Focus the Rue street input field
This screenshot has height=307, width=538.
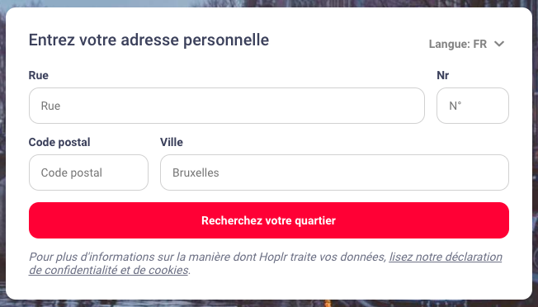tap(227, 106)
